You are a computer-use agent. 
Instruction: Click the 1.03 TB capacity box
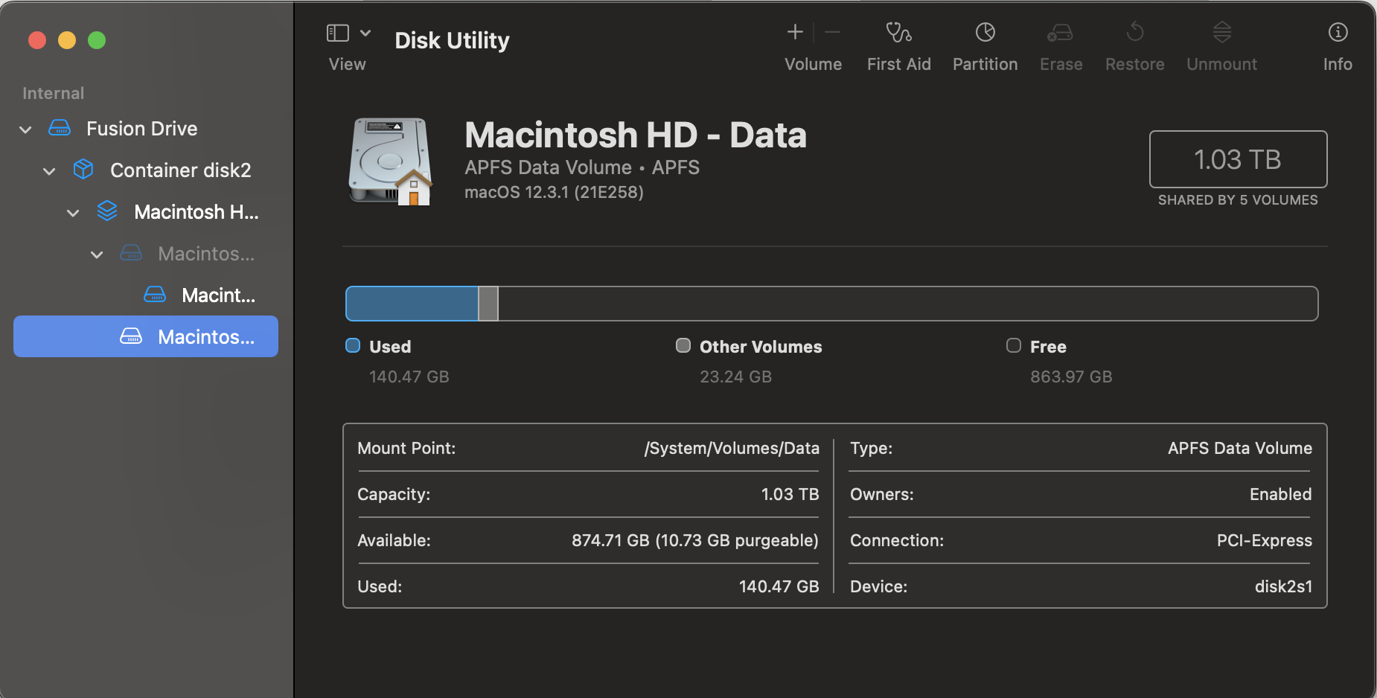tap(1237, 159)
